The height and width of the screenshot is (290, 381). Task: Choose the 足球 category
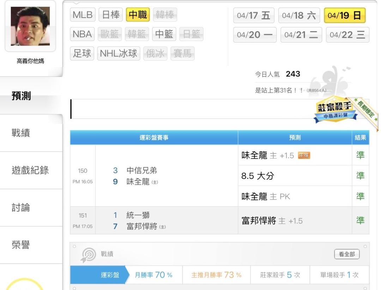[81, 54]
